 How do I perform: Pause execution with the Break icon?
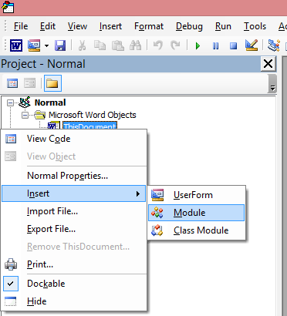click(215, 46)
